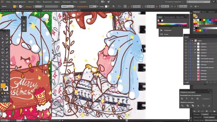
Task: Switch to the Кисти panel tab
Action: (204, 12)
